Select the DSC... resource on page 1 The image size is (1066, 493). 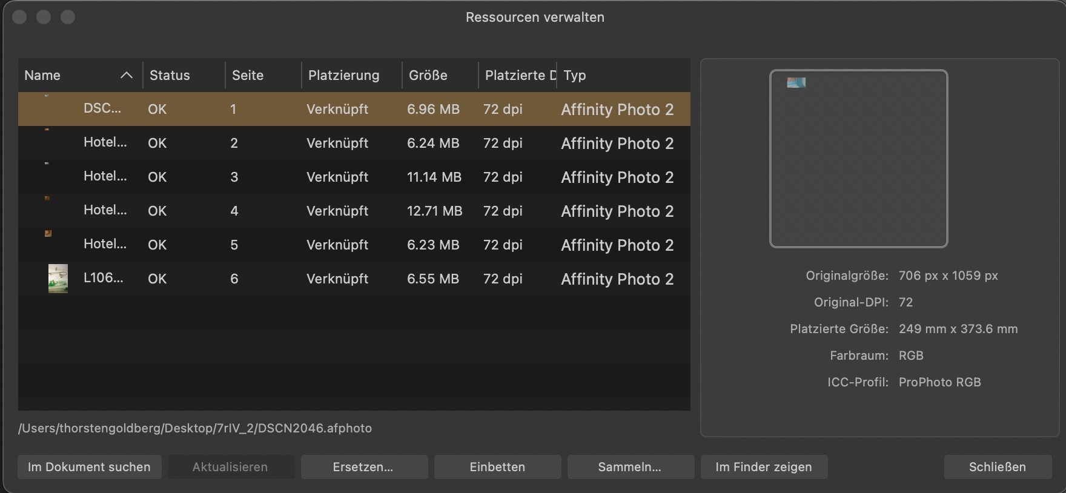tap(354, 109)
